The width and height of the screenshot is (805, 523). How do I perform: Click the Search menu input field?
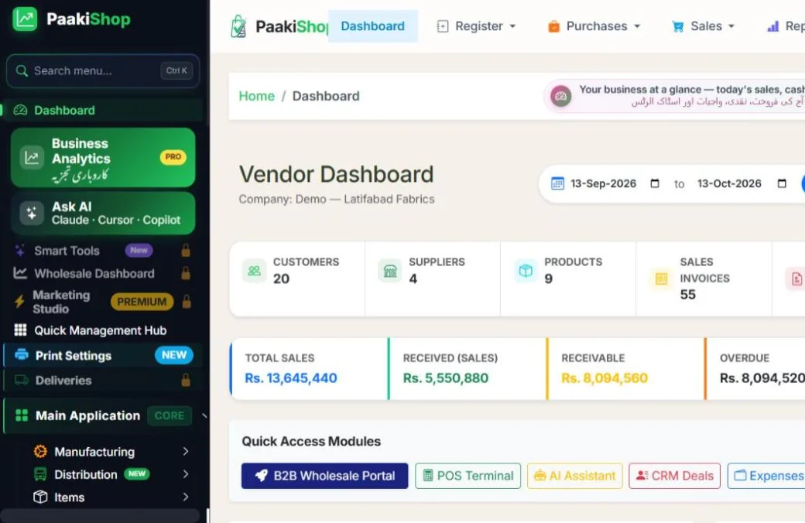[x=103, y=71]
